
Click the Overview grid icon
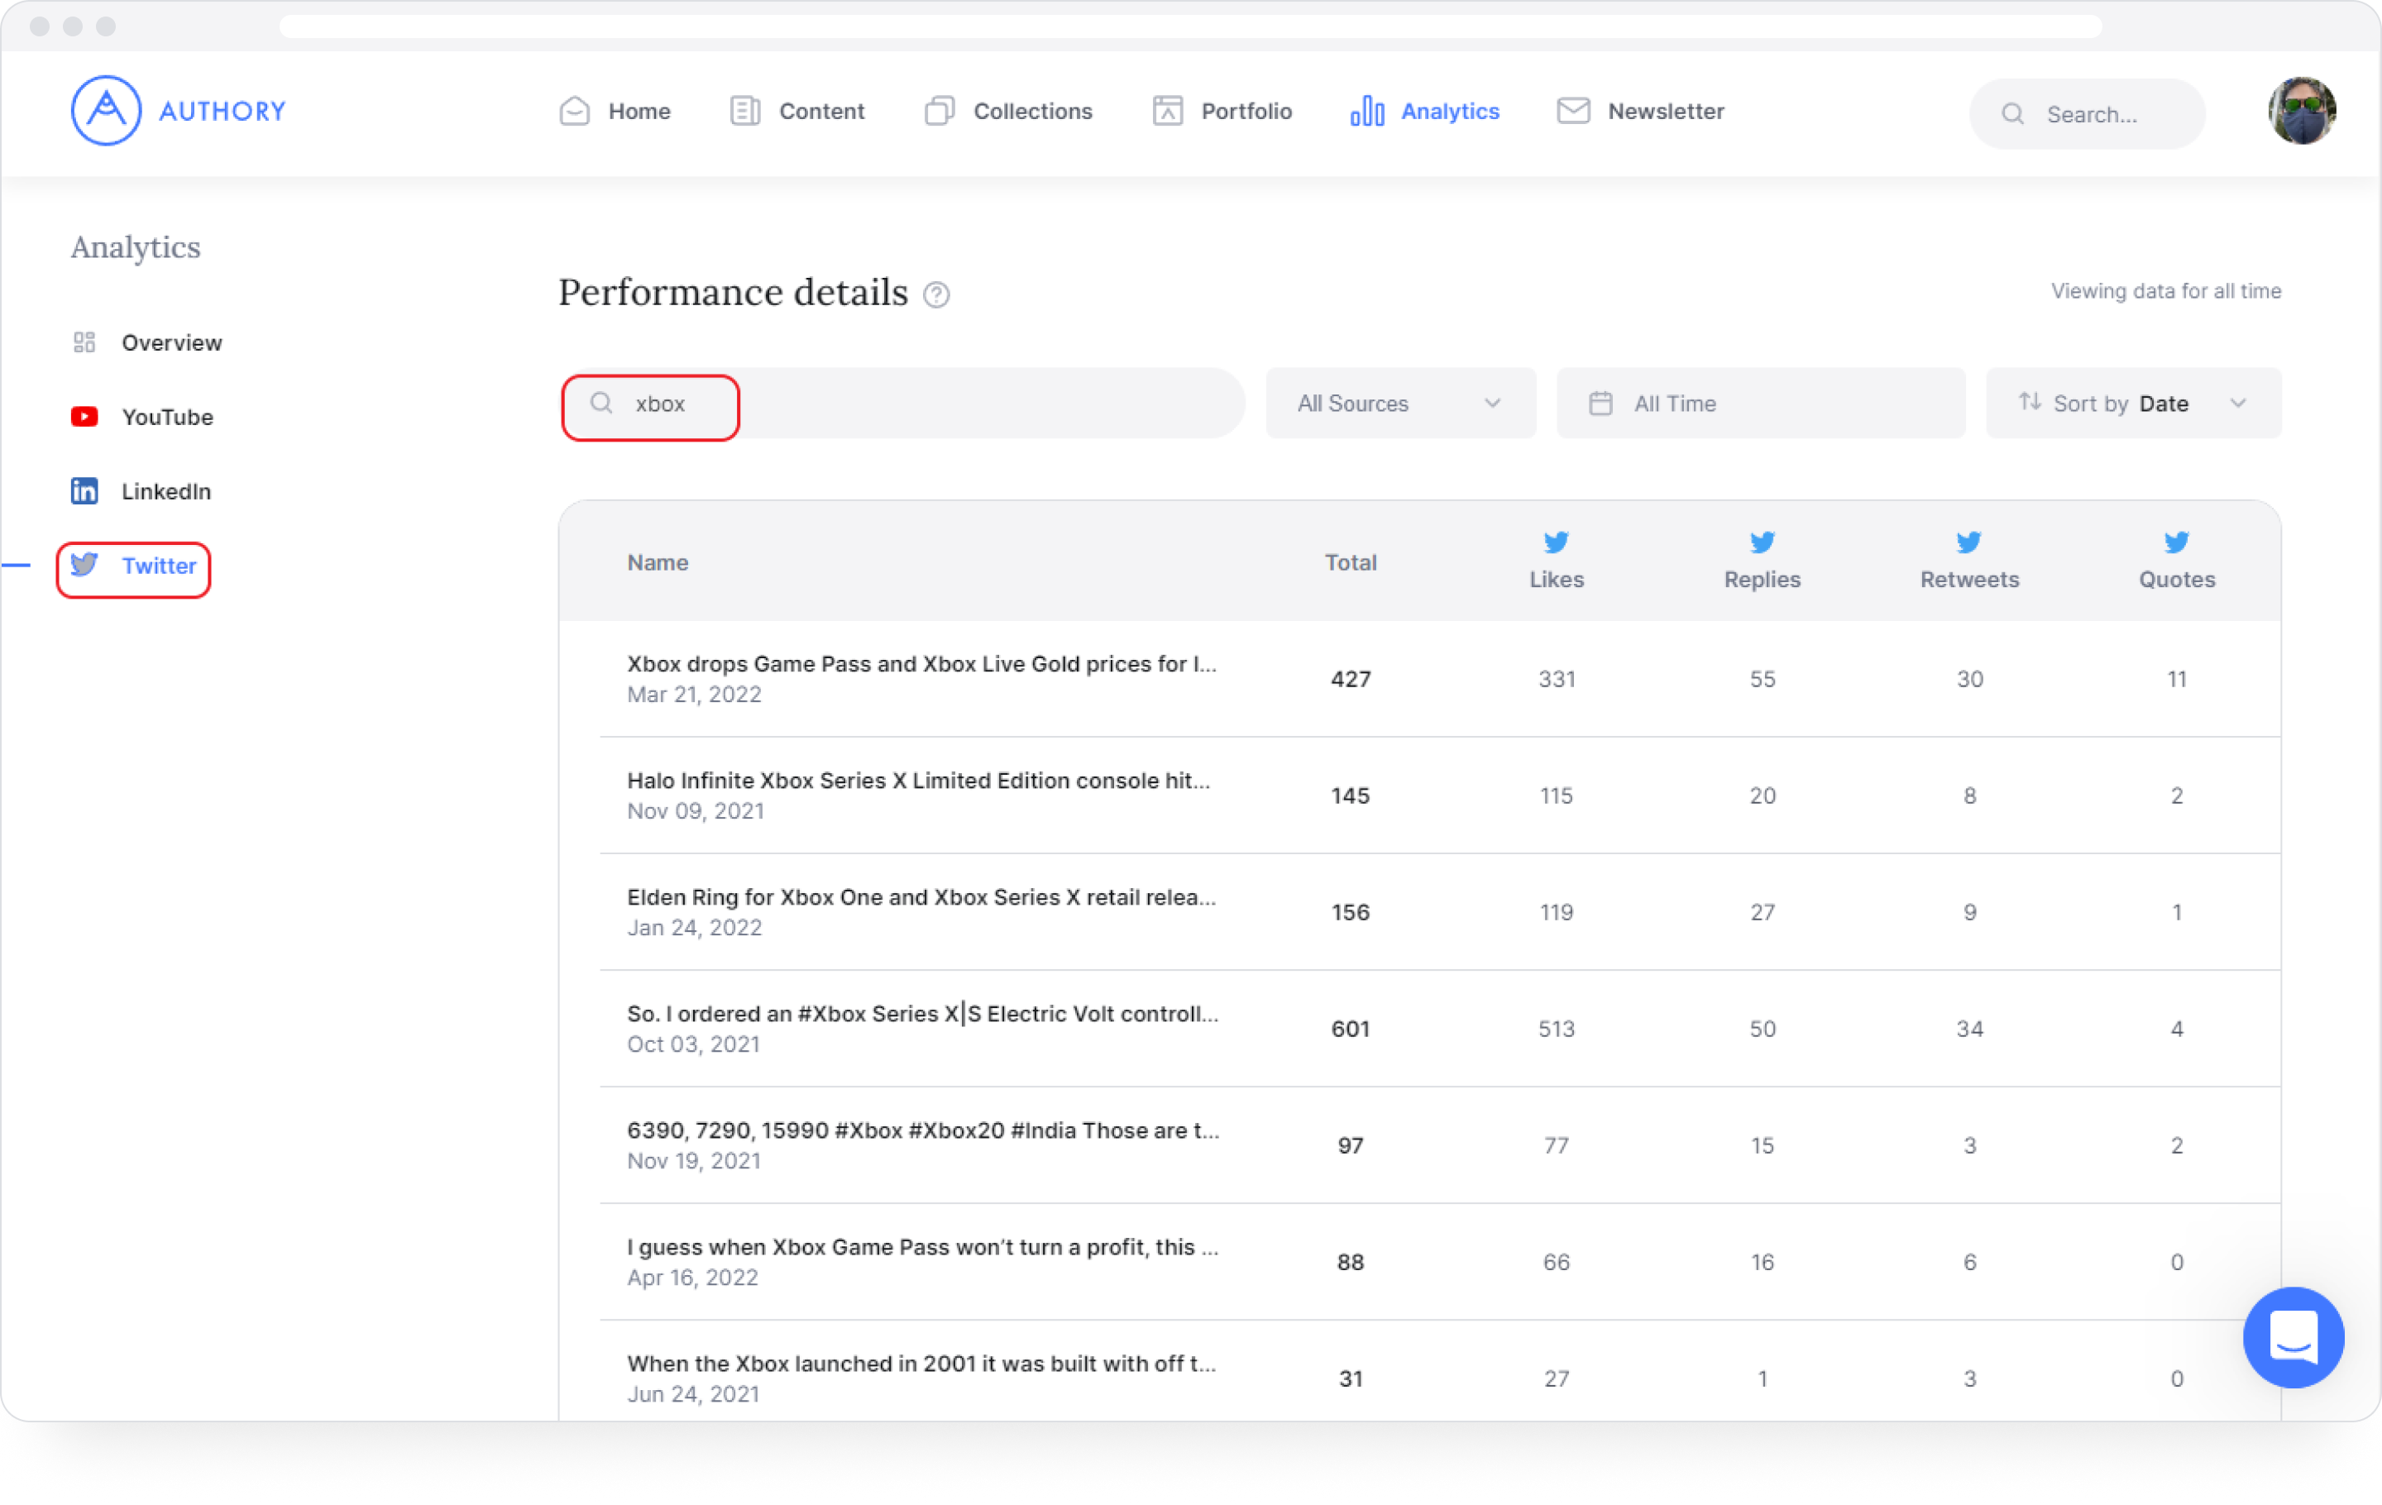pos(84,342)
